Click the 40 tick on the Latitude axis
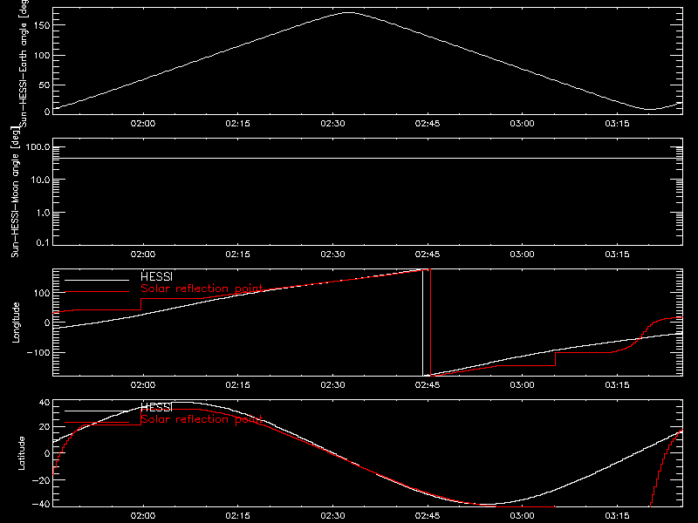 pos(44,403)
